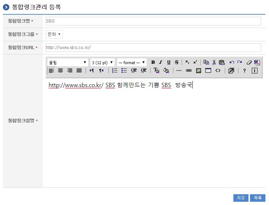Image resolution: width=269 pixels, height=205 pixels.
Task: Open the 문화 link group dropdown
Action: pyautogui.click(x=54, y=34)
